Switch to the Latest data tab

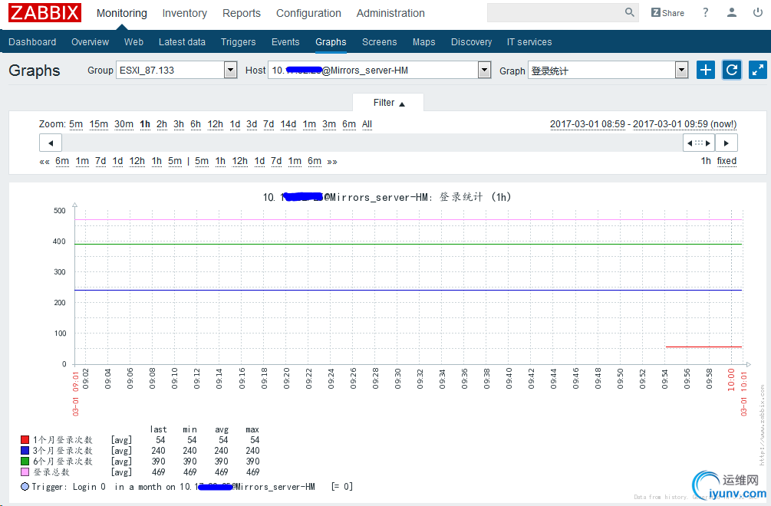coord(182,42)
